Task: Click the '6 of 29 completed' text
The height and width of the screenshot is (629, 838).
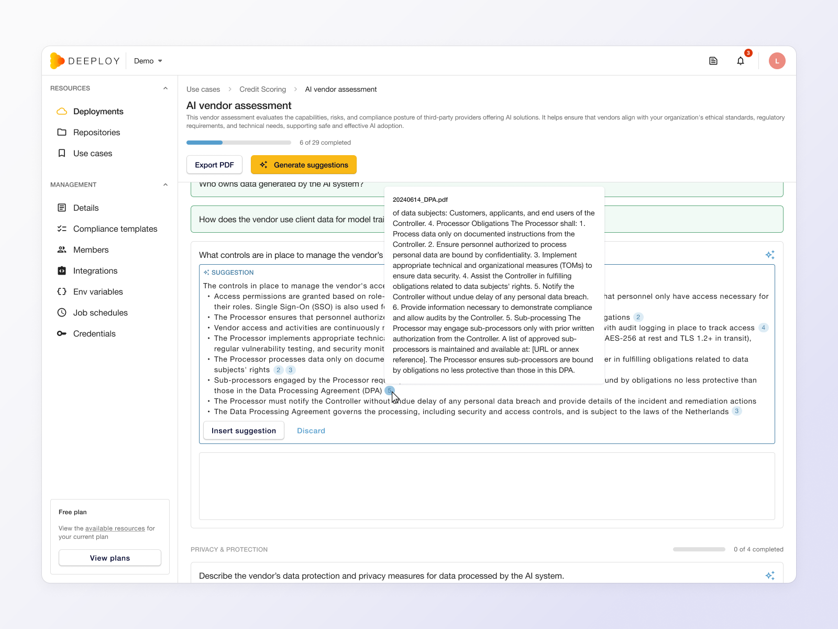Action: (325, 143)
